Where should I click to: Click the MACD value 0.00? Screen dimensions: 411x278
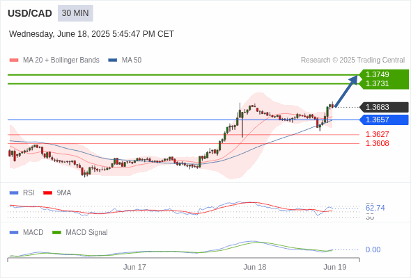pos(373,250)
